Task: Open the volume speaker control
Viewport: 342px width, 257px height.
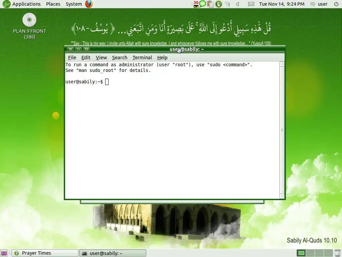Action: [x=238, y=4]
